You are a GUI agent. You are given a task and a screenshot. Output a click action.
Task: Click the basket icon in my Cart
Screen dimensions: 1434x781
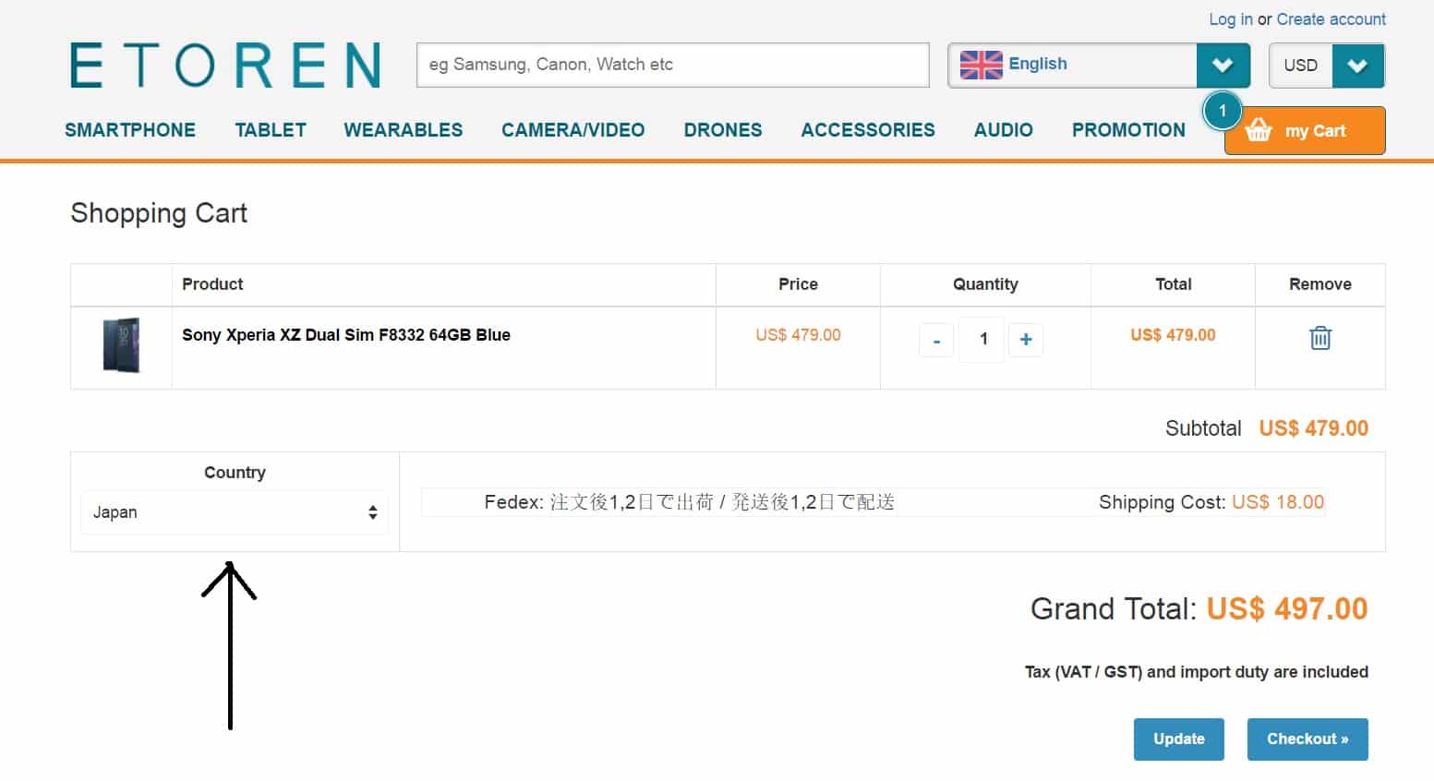1259,130
